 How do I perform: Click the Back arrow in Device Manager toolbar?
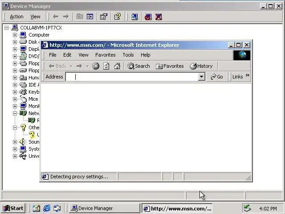pyautogui.click(x=56, y=17)
